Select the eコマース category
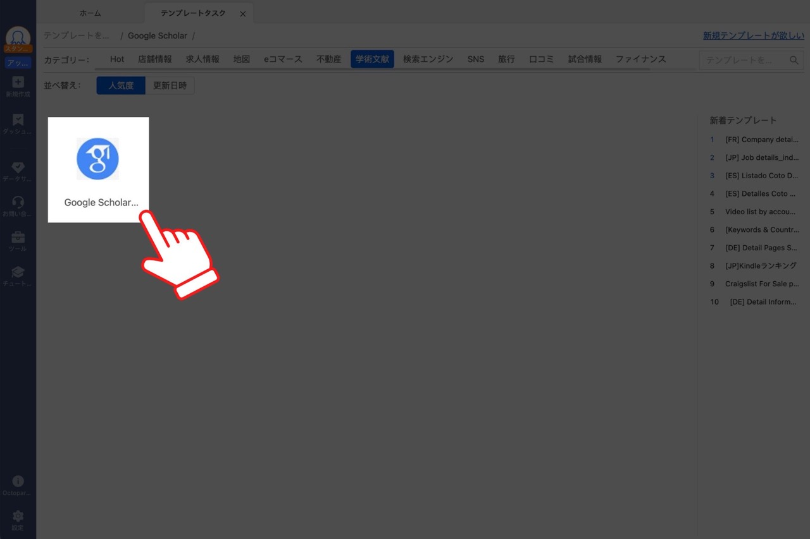Viewport: 810px width, 539px height. coord(283,59)
